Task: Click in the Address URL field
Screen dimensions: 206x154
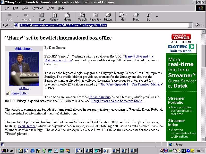Action: click(x=104, y=25)
